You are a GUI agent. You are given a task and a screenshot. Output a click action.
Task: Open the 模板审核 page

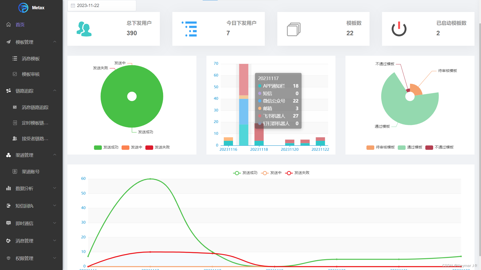pyautogui.click(x=31, y=74)
